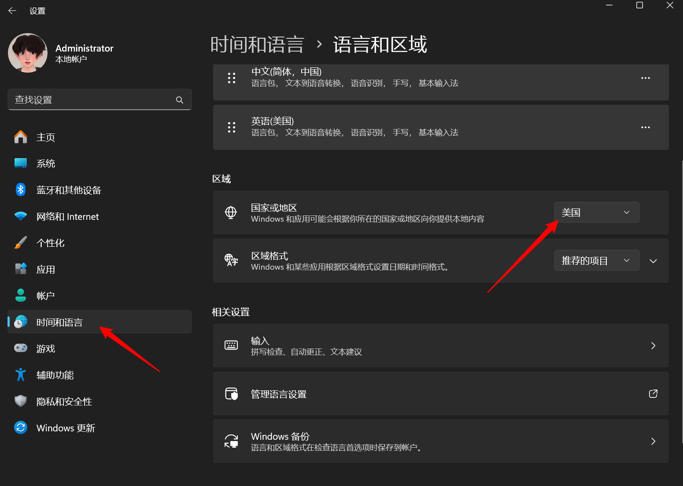Open the 帐户 person icon
683x486 pixels.
pyautogui.click(x=21, y=295)
